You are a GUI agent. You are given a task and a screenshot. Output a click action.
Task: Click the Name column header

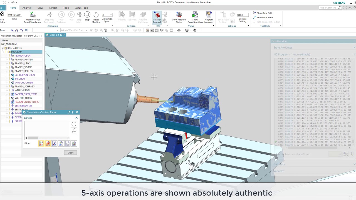pos(5,41)
